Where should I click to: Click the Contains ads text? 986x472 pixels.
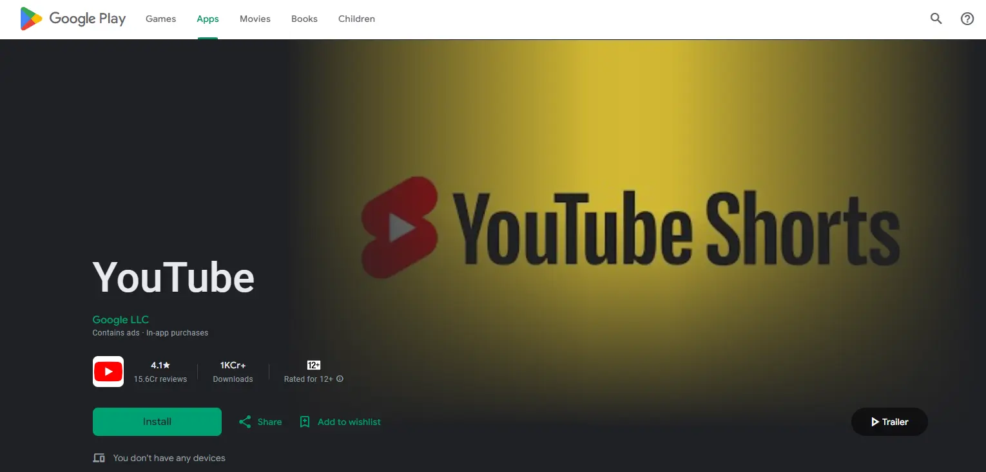tap(116, 333)
